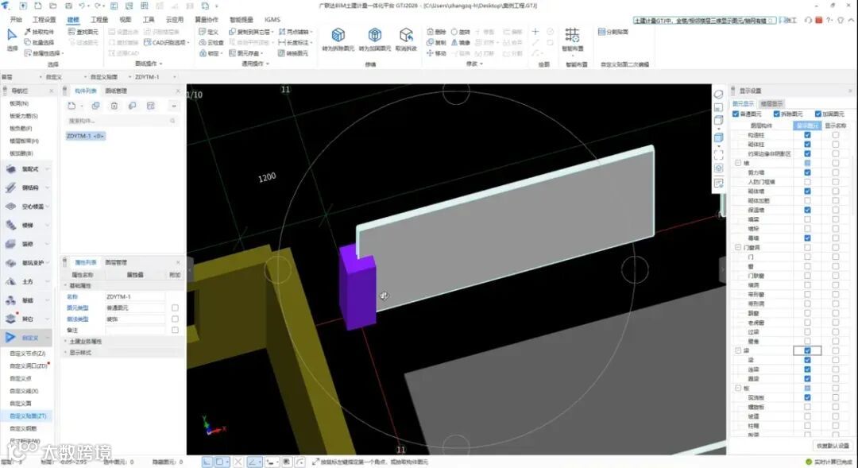Screen dimensions: 858x468
Task: Click the 智能布置 grid icon
Action: (572, 35)
